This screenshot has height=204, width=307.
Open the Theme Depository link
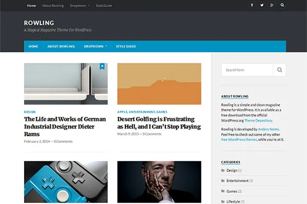click(257, 120)
